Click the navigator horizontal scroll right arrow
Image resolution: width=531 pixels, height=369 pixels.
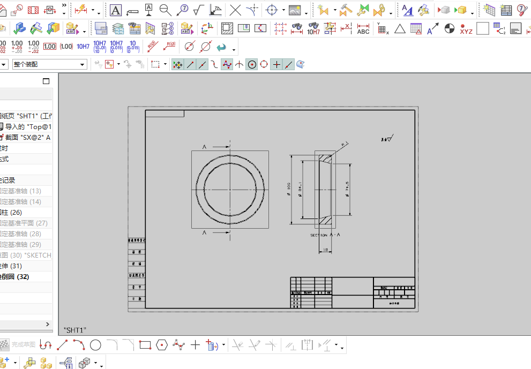tap(47, 325)
